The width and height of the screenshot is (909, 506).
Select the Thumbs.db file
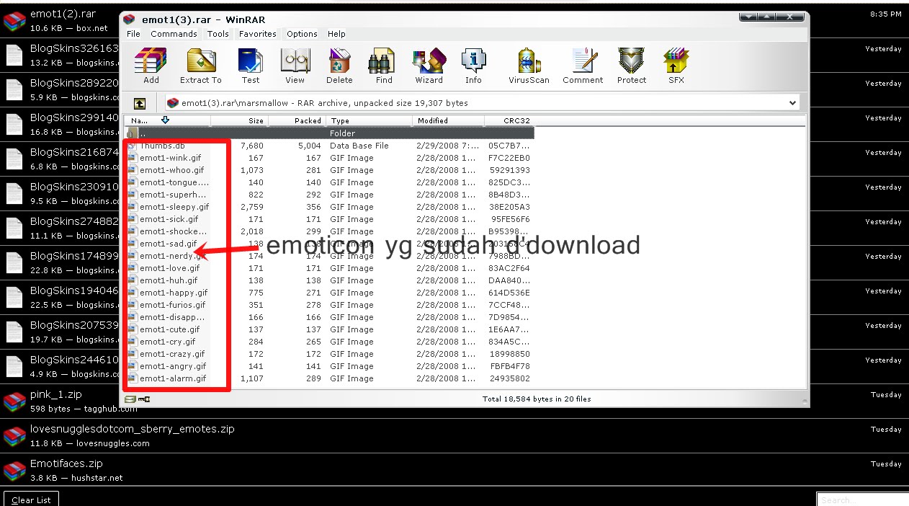click(163, 146)
